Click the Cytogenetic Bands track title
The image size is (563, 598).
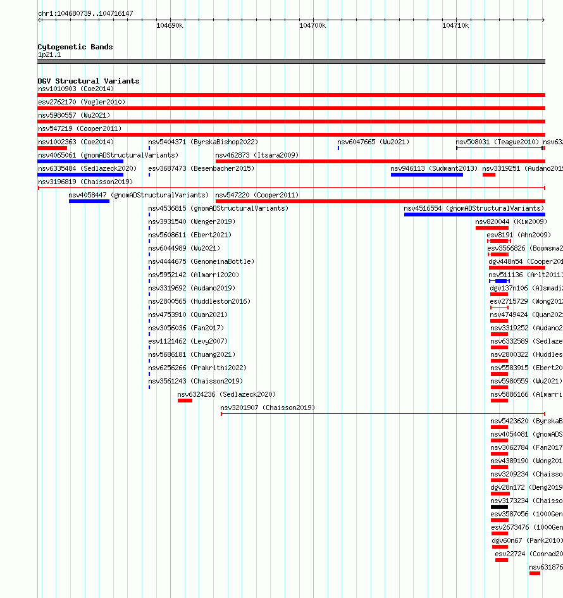pyautogui.click(x=75, y=47)
